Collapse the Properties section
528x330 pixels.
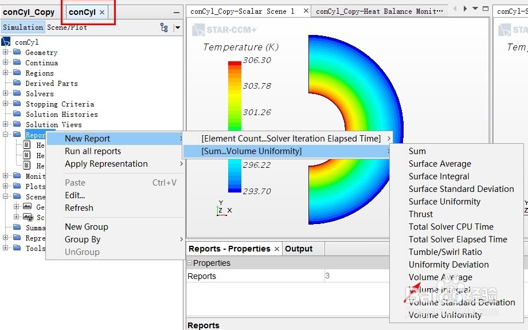(190, 263)
